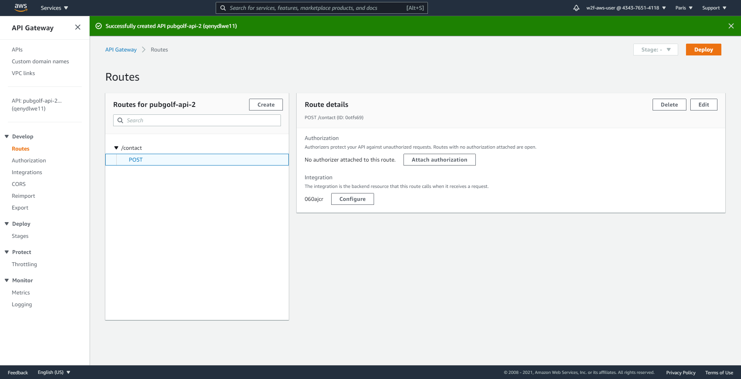Open Terms of Use link
Image resolution: width=741 pixels, height=379 pixels.
[719, 372]
